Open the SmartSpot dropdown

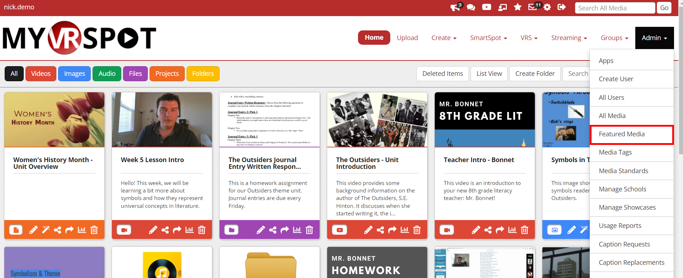pos(488,38)
